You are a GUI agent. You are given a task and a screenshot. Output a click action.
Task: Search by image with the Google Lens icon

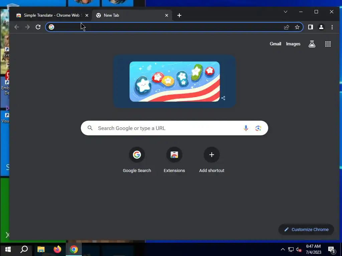[x=258, y=128]
